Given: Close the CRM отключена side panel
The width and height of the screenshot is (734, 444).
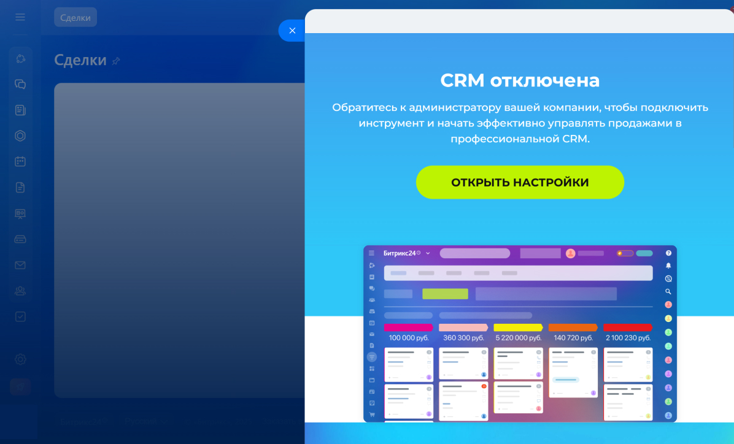Looking at the screenshot, I should 292,31.
